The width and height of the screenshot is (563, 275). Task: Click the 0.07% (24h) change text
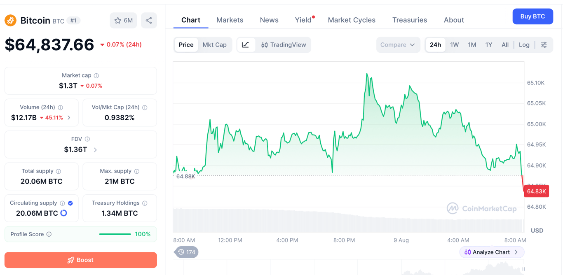(x=121, y=44)
